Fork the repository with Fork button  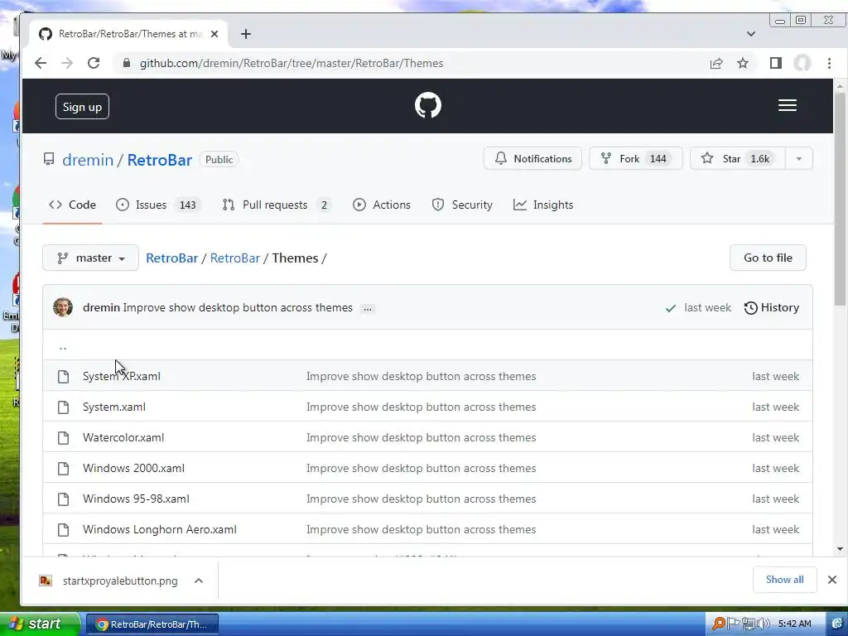(635, 158)
